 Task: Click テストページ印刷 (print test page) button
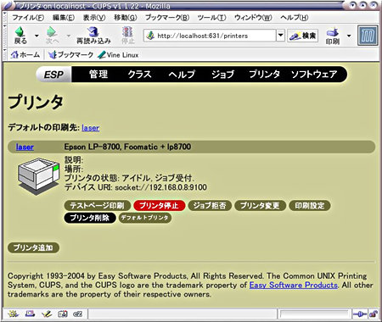pos(98,205)
